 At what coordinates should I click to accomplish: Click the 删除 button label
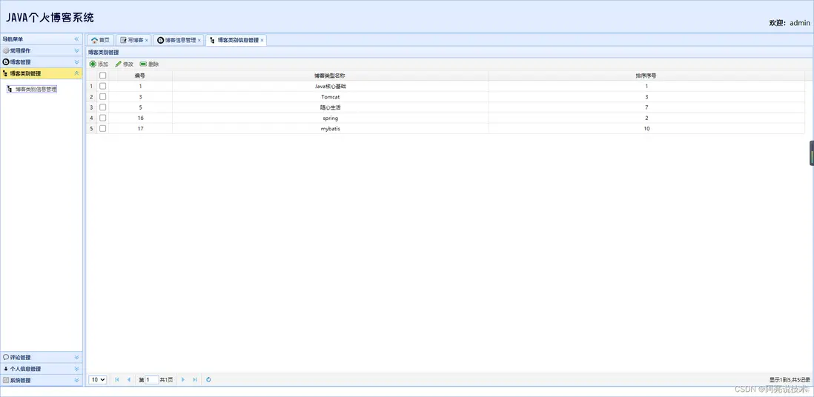tap(153, 64)
